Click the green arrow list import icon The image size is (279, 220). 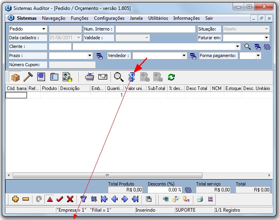(x=166, y=199)
